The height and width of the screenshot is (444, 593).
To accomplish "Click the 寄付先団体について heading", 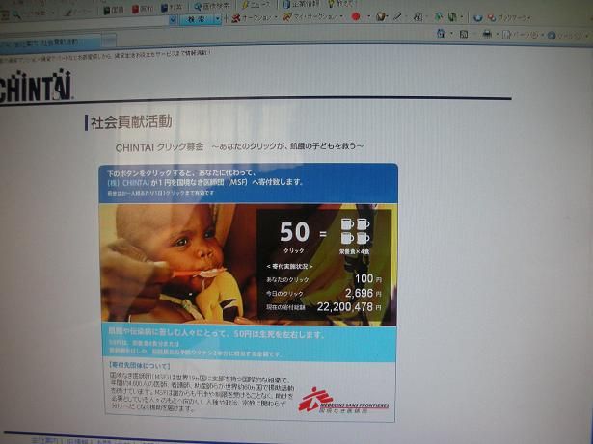I will [x=139, y=365].
